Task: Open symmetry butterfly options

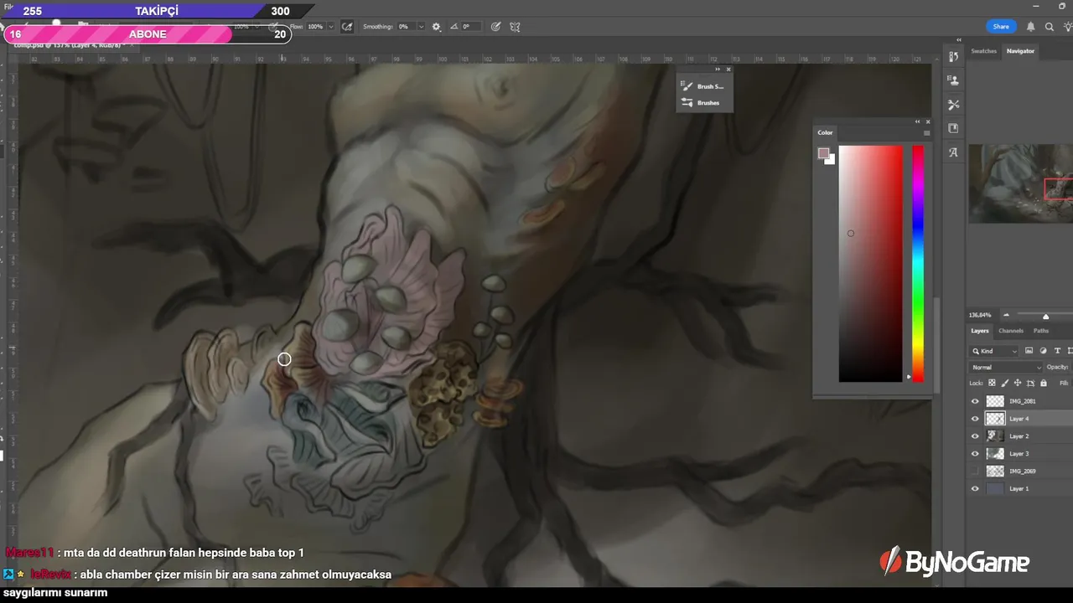Action: [515, 27]
